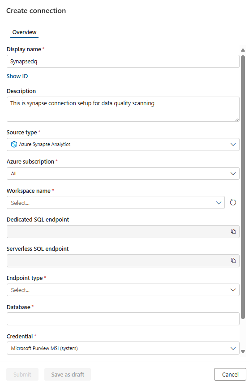Expand the Credential dropdown
This screenshot has width=249, height=386.
[123, 348]
